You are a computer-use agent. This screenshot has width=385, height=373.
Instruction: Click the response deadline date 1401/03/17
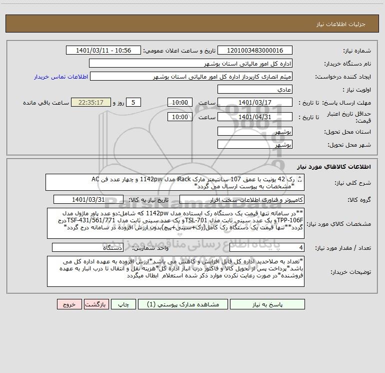255,102
